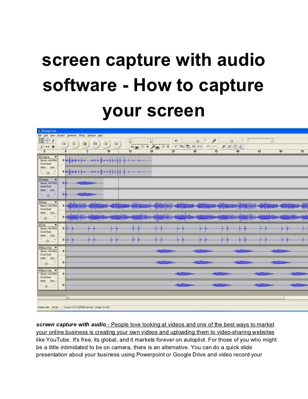Close the Original track with X
The height and width of the screenshot is (399, 308).
click(x=40, y=157)
